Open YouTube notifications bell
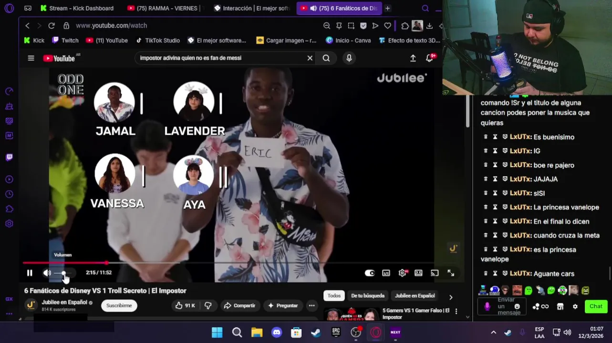This screenshot has width=612, height=343. [430, 58]
